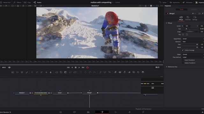Toggle the Clamp Coverage checkbox

[x=183, y=50]
